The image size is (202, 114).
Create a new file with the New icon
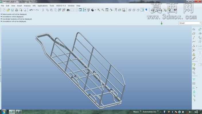pyautogui.click(x=4, y=10)
